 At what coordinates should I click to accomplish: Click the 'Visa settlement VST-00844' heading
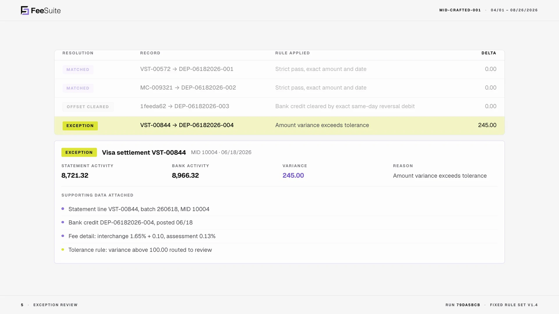point(144,153)
